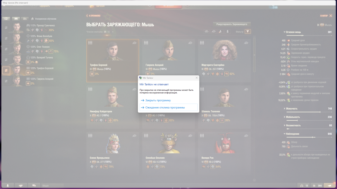Click highlighted swap icon for Трифон Боровой row

tap(6, 70)
